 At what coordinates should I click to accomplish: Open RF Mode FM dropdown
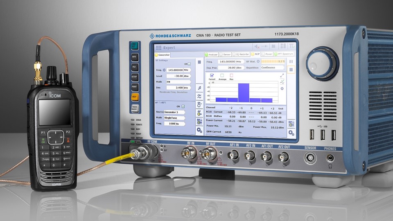point(178,82)
